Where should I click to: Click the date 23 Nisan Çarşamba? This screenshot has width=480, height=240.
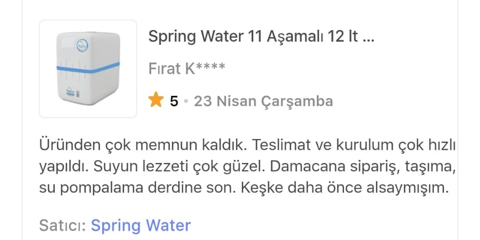tap(264, 101)
